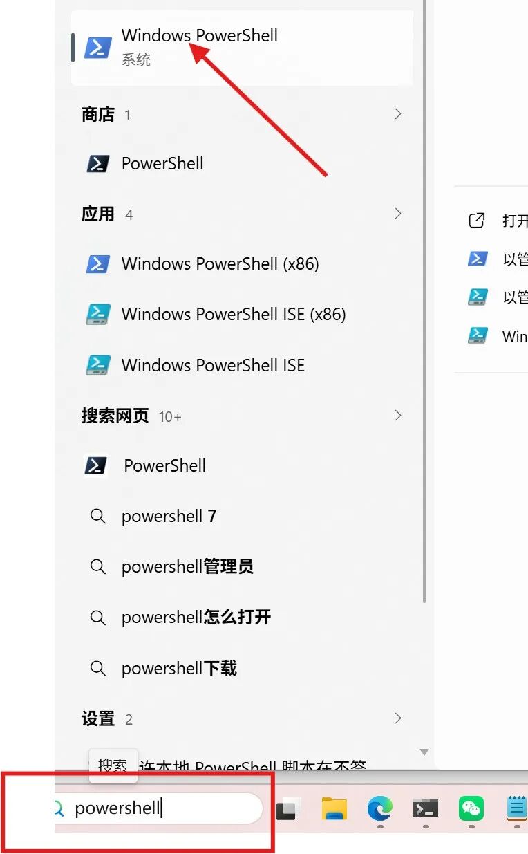Launch Windows PowerShell (x86) app
The height and width of the screenshot is (854, 528).
242,263
